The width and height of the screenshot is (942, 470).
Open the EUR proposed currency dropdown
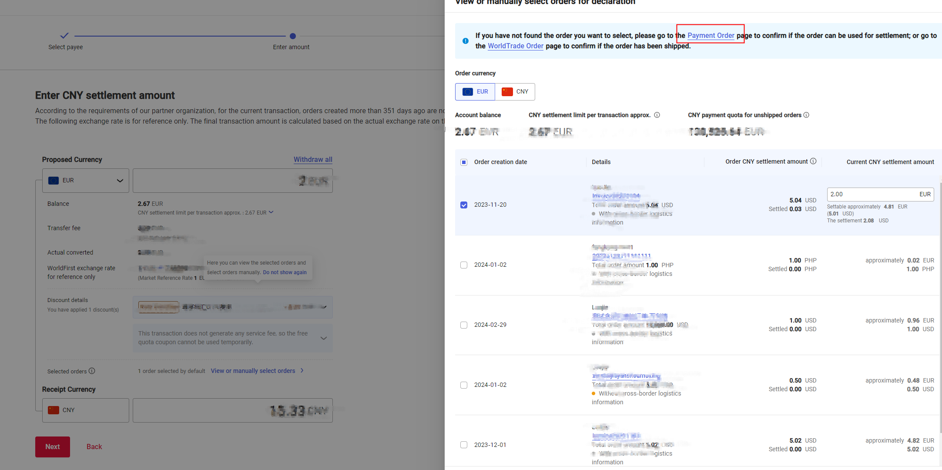[86, 181]
